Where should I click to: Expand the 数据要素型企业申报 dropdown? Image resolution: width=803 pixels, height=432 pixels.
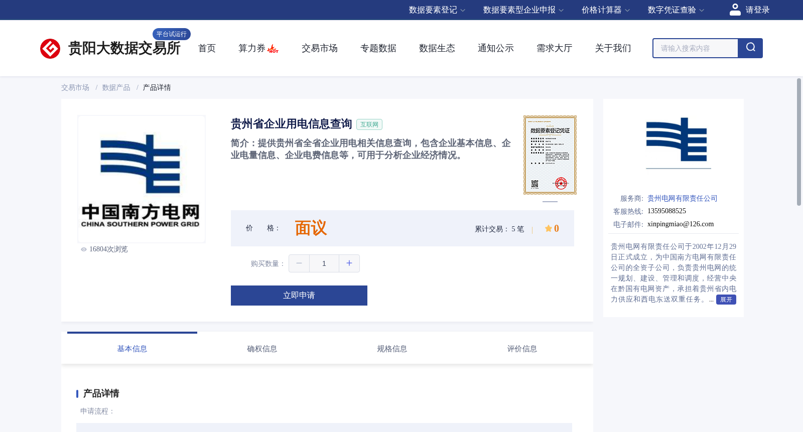[523, 10]
